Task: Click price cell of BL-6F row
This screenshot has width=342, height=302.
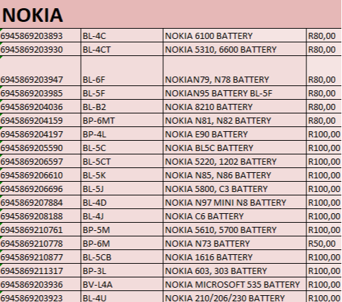Action: (x=324, y=71)
